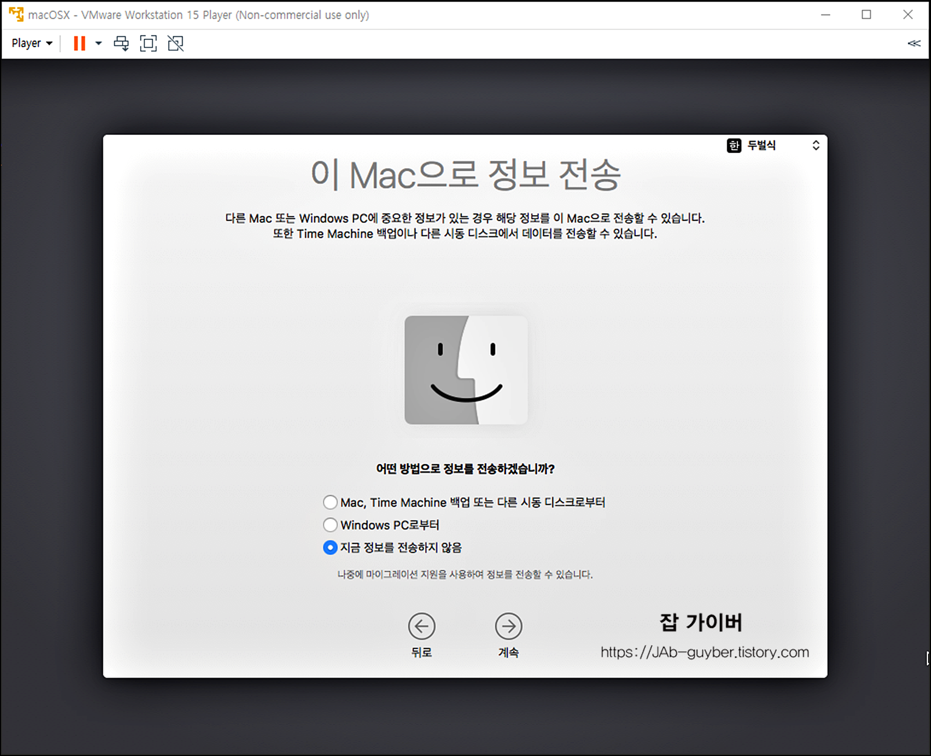931x756 pixels.
Task: Click the note 나중에 마이그레이션 지원을 사용하여
Action: [465, 574]
